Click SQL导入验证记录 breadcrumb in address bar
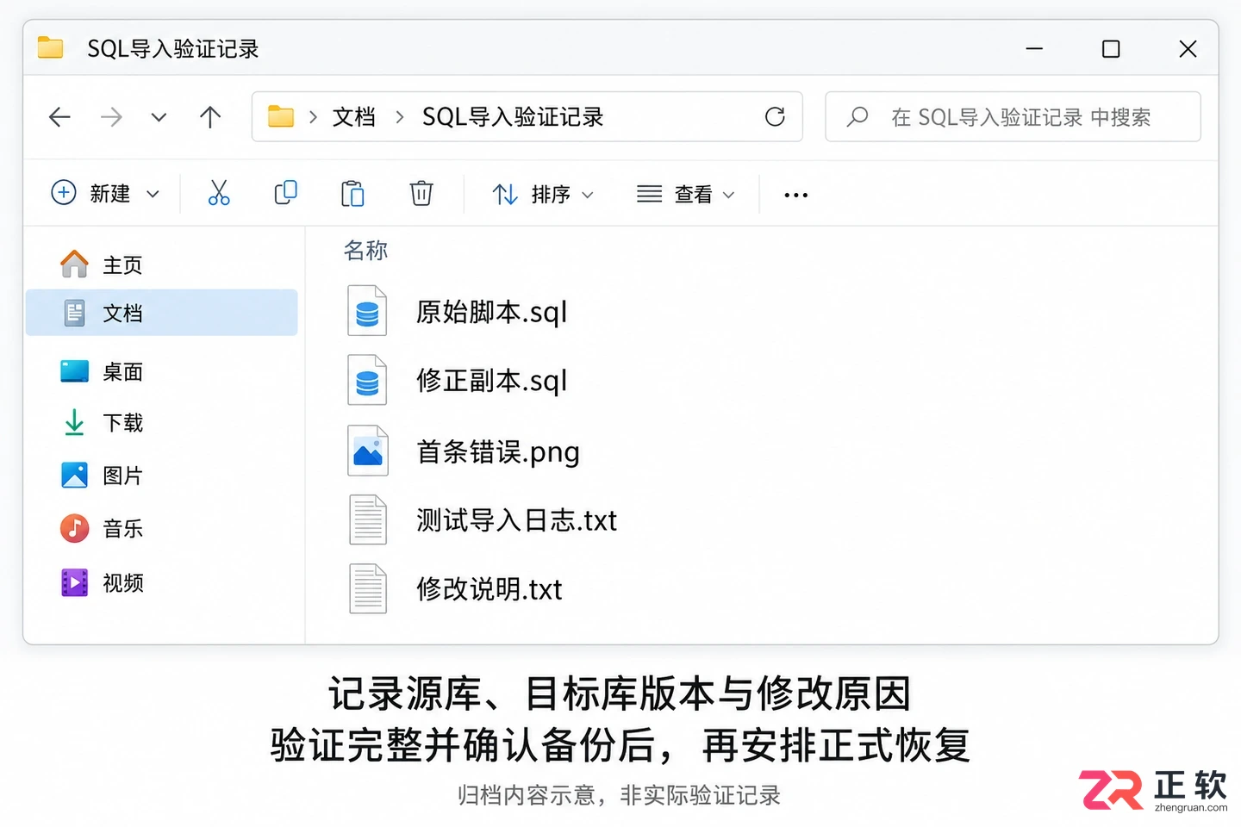This screenshot has height=827, width=1241. [x=513, y=117]
